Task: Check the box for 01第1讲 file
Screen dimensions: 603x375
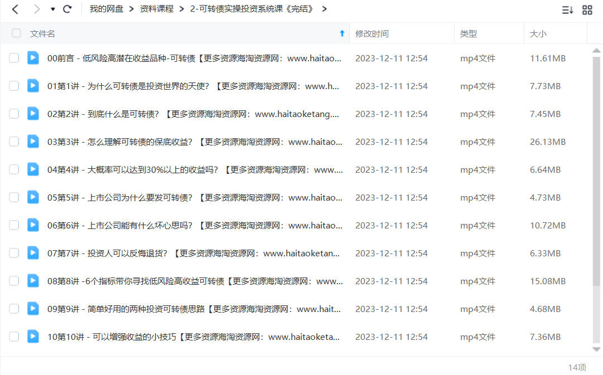Action: [x=14, y=86]
